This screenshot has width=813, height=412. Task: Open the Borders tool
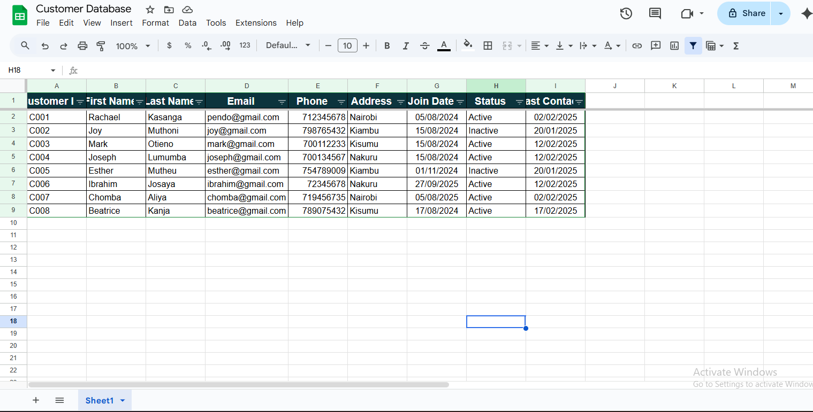click(x=488, y=45)
